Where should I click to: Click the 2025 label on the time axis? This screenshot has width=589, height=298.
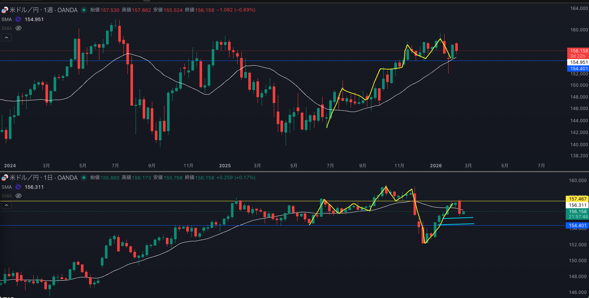(x=225, y=165)
